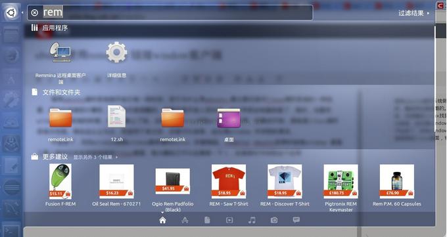Viewport: 447px width, 237px height.
Task: Switch to the Music lens
Action: [252, 220]
